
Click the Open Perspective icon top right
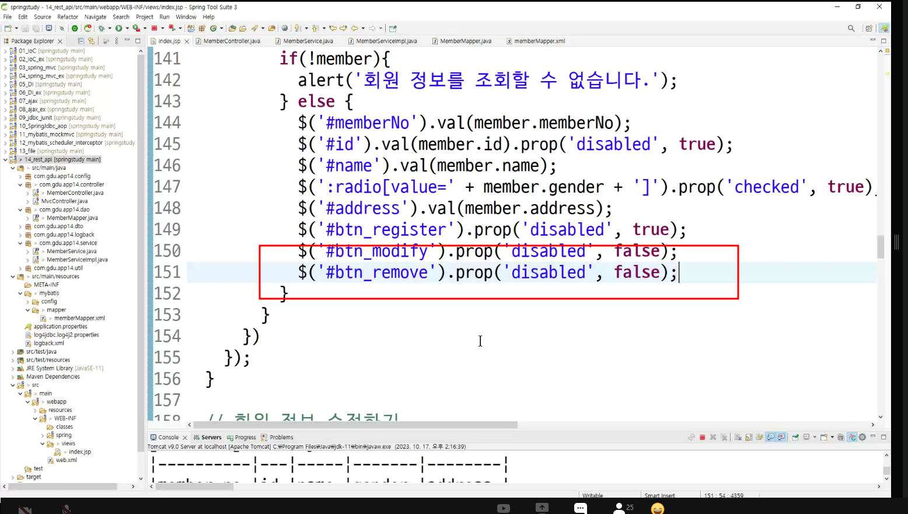869,28
